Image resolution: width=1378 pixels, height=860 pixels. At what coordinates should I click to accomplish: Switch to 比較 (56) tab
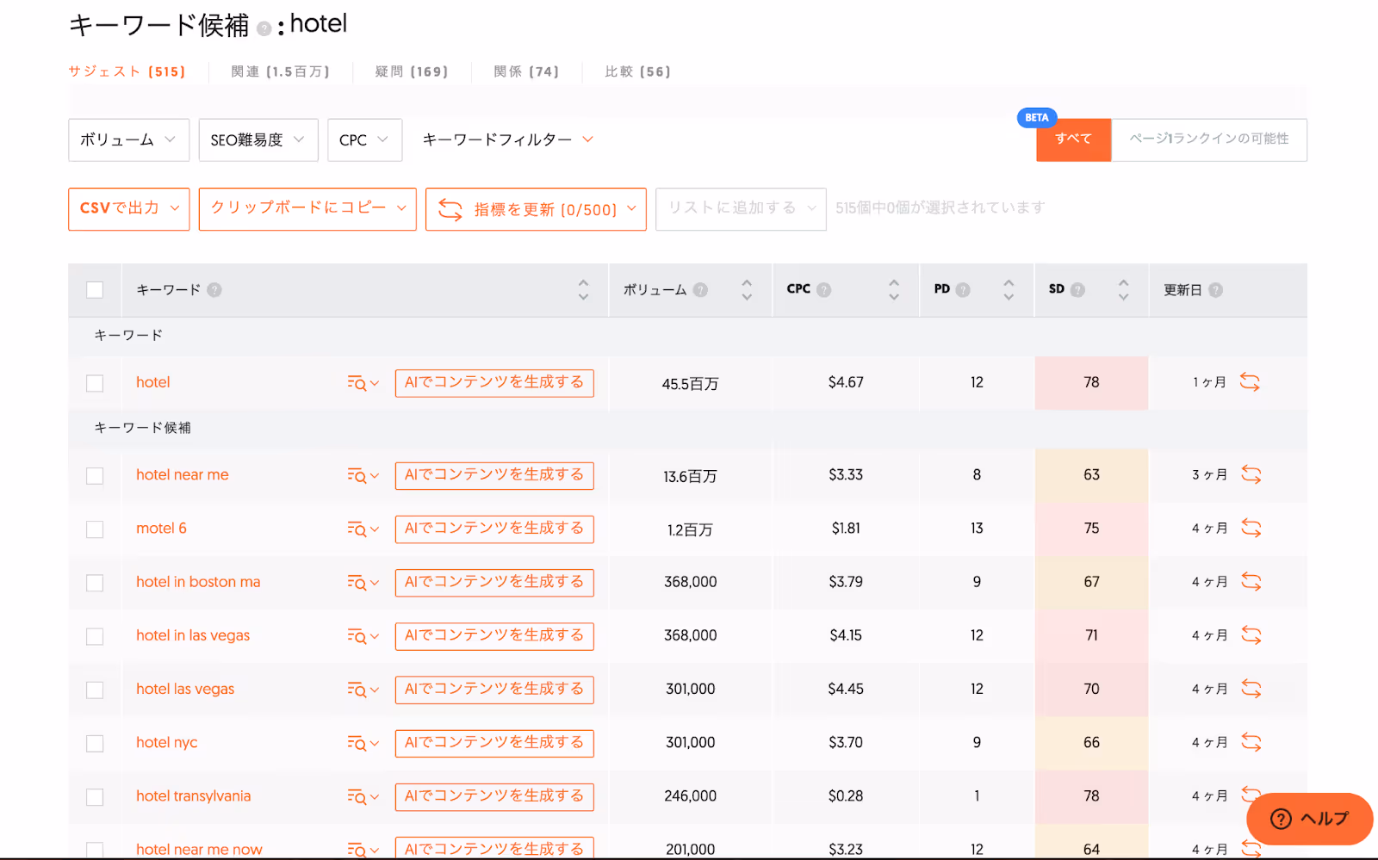[637, 71]
